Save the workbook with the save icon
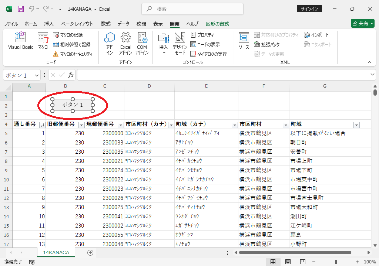Image resolution: width=379 pixels, height=266 pixels. [x=21, y=9]
